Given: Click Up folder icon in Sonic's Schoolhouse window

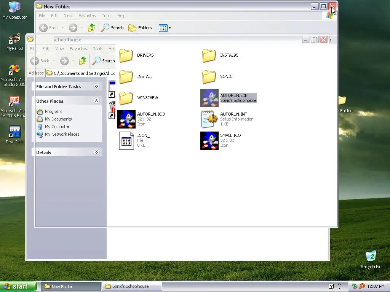Looking at the screenshot, I should [83, 61].
